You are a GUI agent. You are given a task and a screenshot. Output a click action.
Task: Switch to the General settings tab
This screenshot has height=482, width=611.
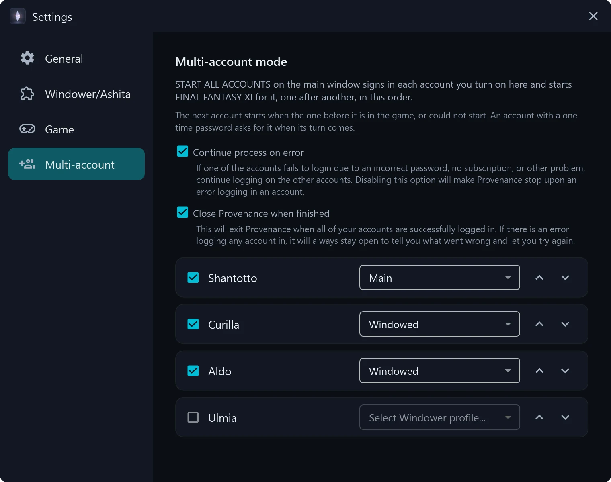click(76, 58)
